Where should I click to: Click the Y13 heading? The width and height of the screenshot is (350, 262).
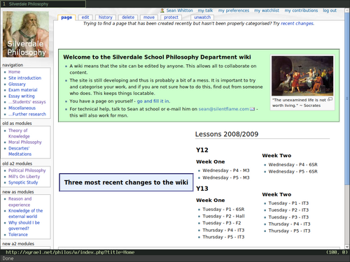202,189
